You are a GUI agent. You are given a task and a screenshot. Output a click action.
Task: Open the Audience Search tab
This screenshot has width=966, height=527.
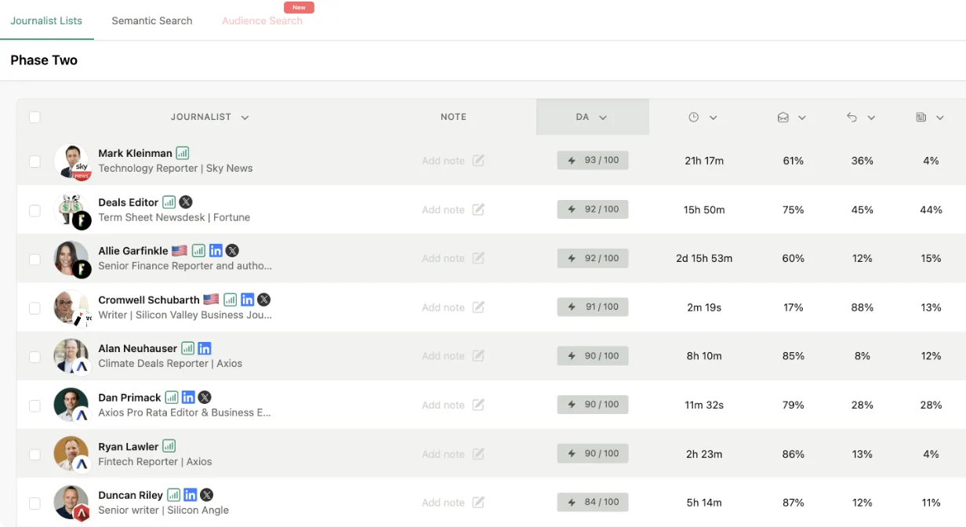pos(262,20)
